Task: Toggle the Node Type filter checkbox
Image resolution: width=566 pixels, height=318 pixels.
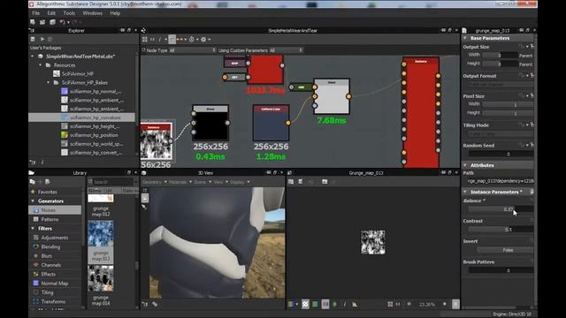Action: click(143, 50)
